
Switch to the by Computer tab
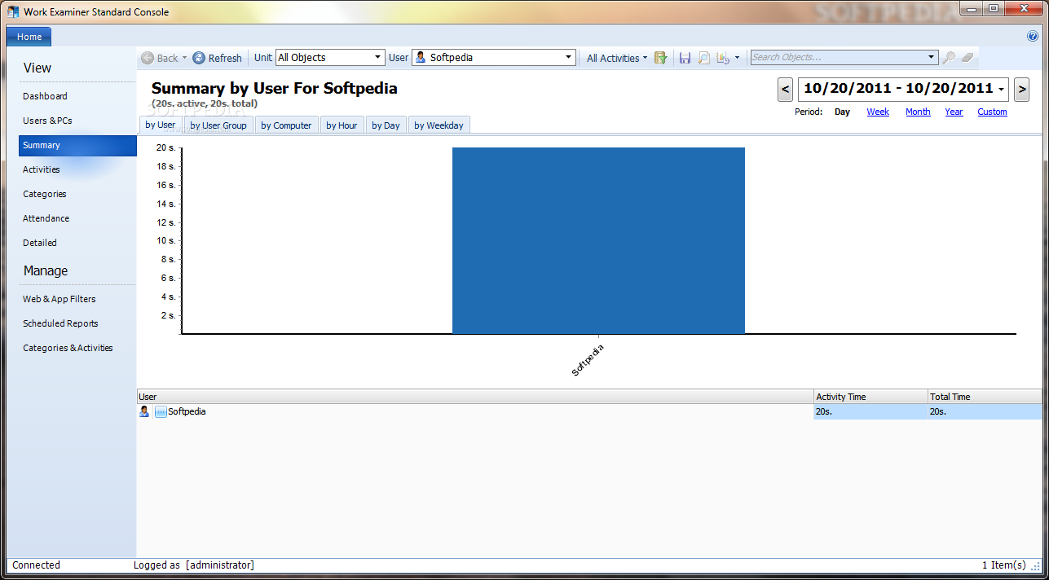click(286, 125)
